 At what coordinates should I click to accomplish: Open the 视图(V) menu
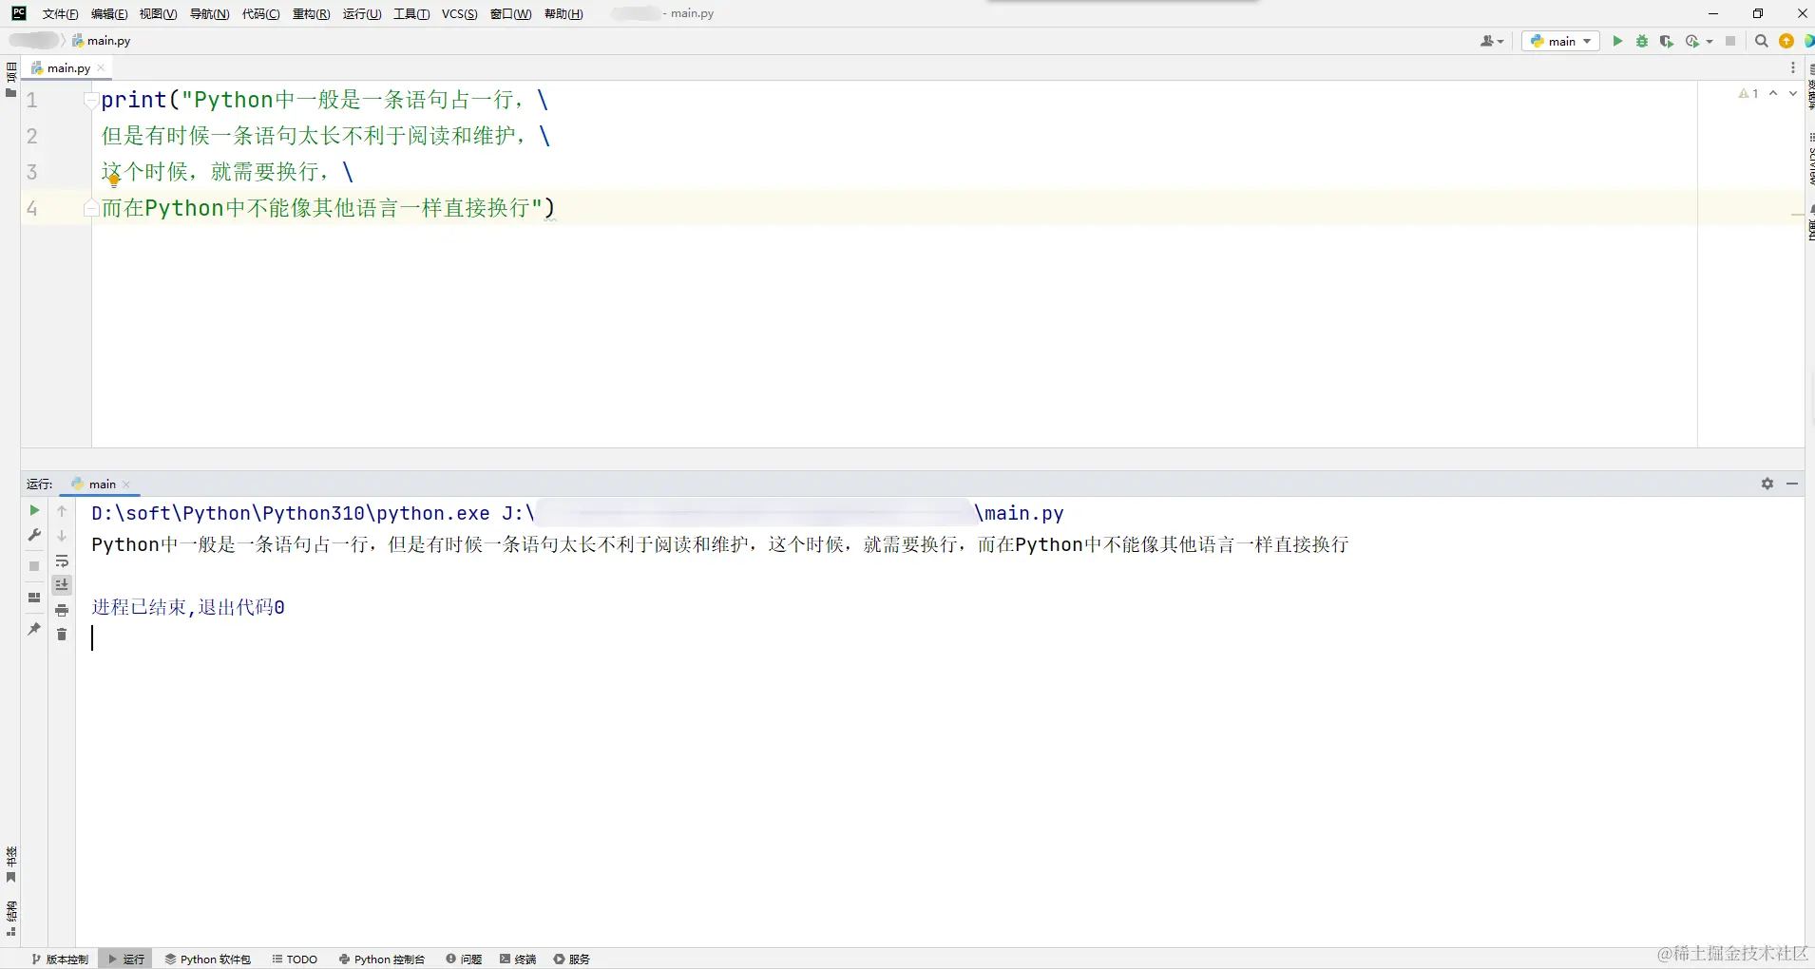click(159, 14)
